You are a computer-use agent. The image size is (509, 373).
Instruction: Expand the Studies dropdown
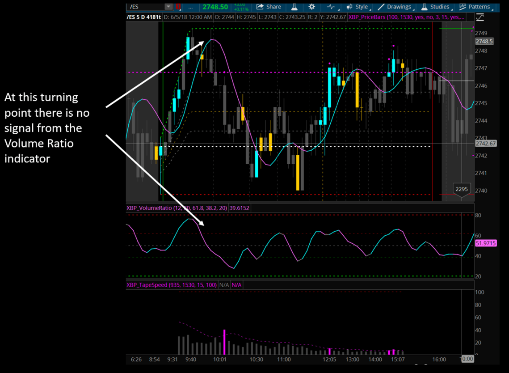coord(435,7)
